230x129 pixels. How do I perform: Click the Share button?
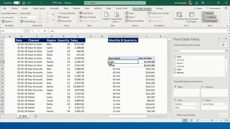point(198,8)
